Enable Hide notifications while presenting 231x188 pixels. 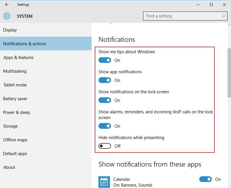tap(104, 146)
